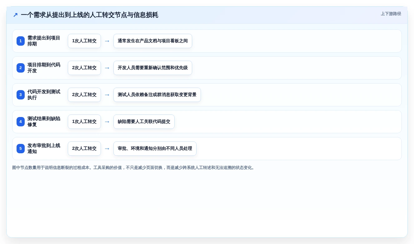The width and height of the screenshot is (414, 244).
Task: Select the 发布审批到上线通知 step label
Action: pyautogui.click(x=44, y=149)
